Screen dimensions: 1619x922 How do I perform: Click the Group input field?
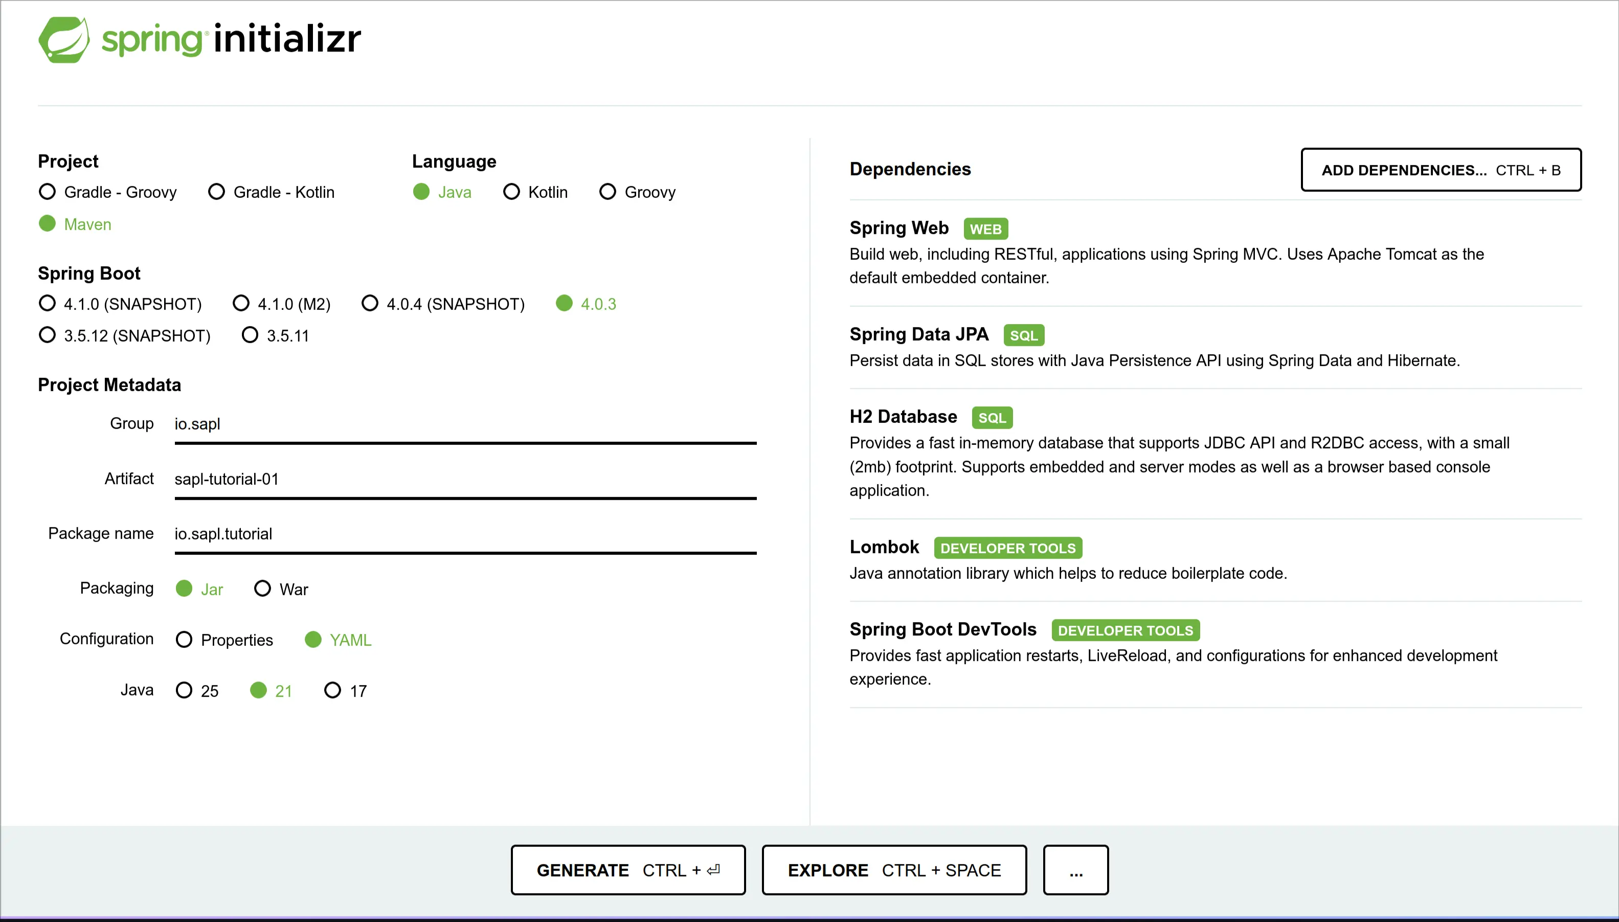465,424
